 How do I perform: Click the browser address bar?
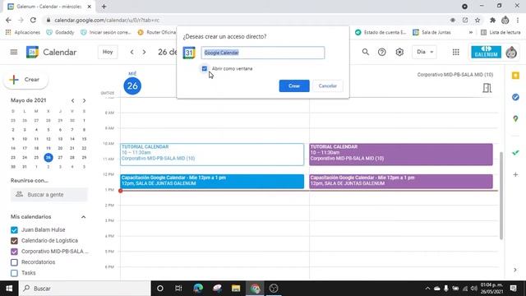pos(245,20)
